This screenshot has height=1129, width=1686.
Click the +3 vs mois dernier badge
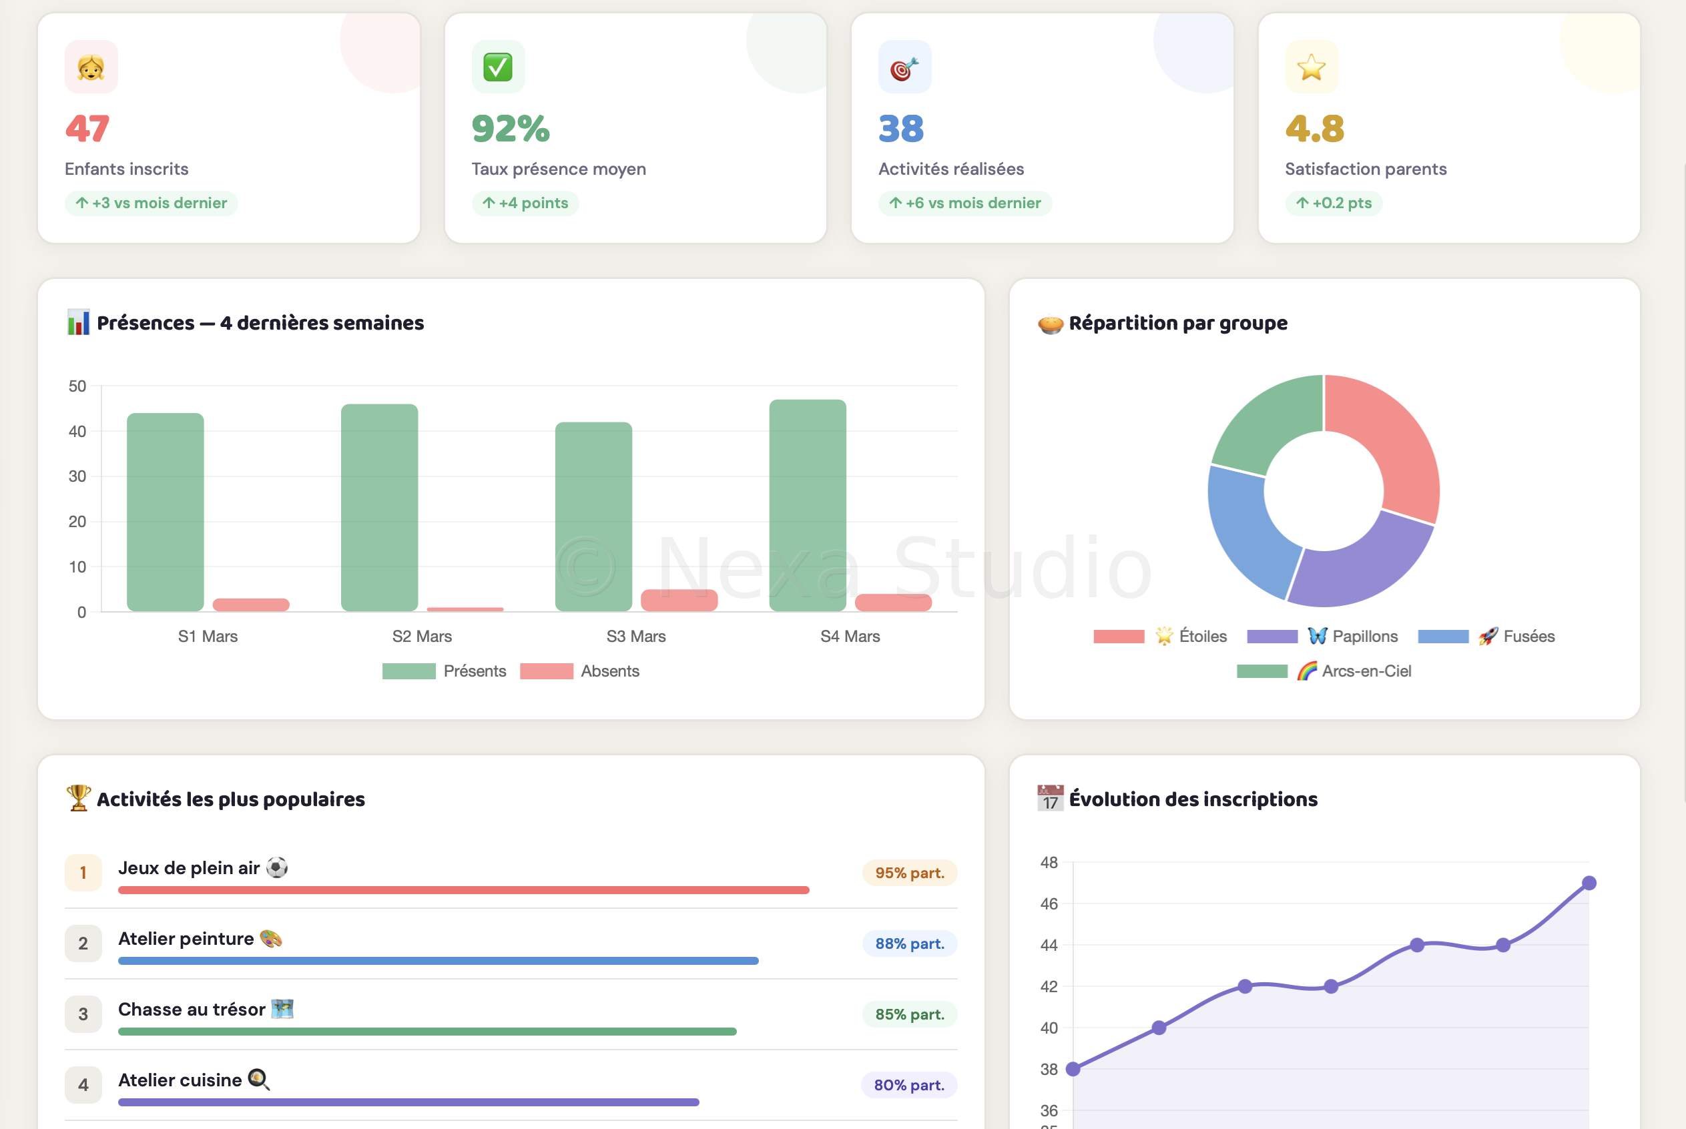152,203
